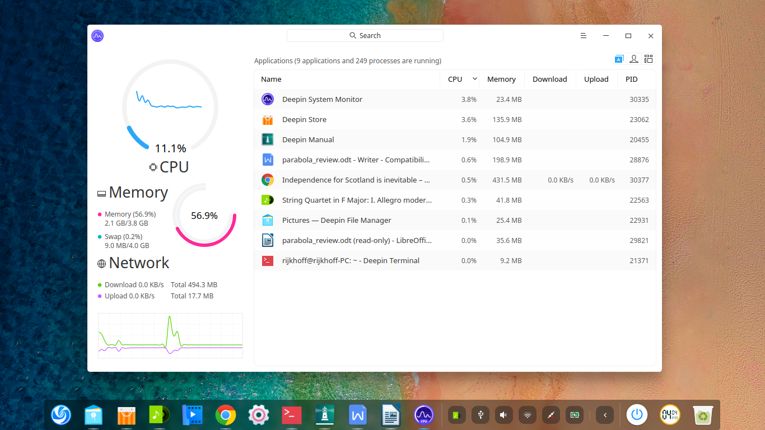Open Wi-Fi network tray icon
The height and width of the screenshot is (430, 765).
(527, 415)
